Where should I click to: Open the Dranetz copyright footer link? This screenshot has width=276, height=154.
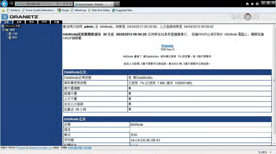click(x=22, y=148)
